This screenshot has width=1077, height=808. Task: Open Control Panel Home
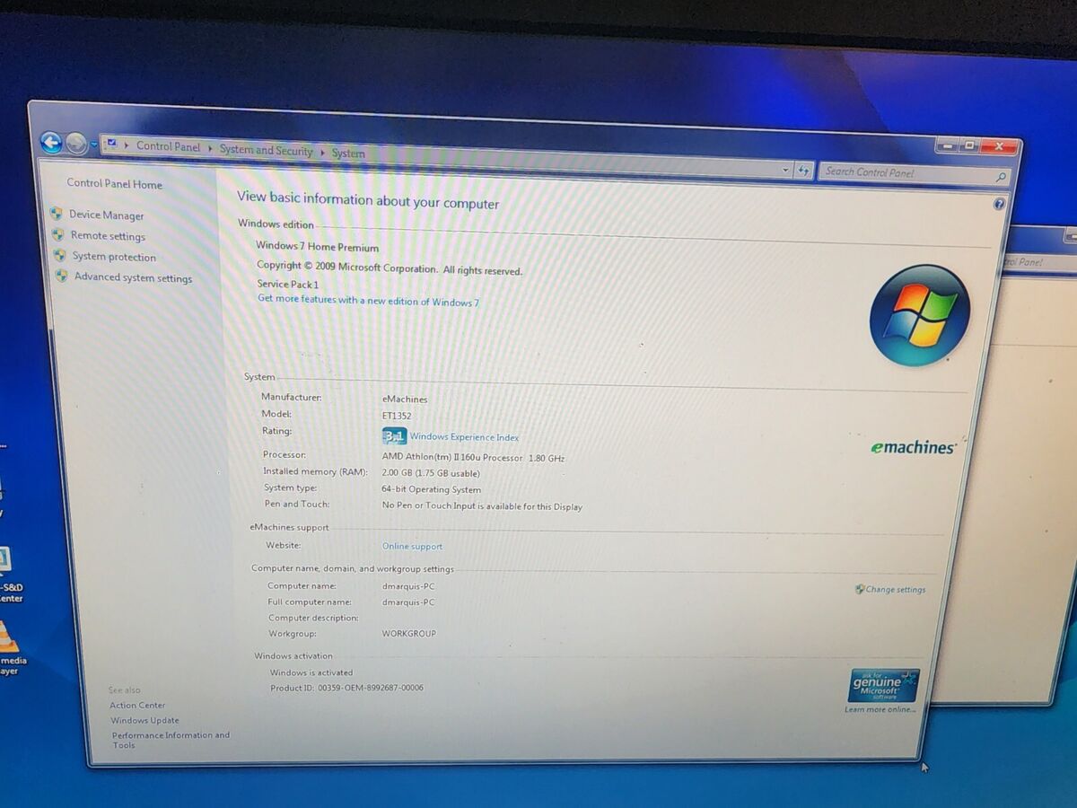[x=114, y=184]
